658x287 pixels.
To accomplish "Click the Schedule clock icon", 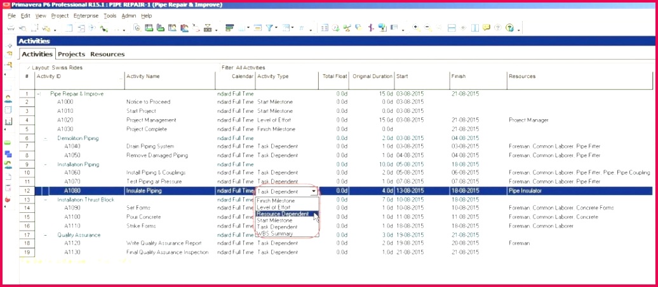I will pyautogui.click(x=335, y=28).
